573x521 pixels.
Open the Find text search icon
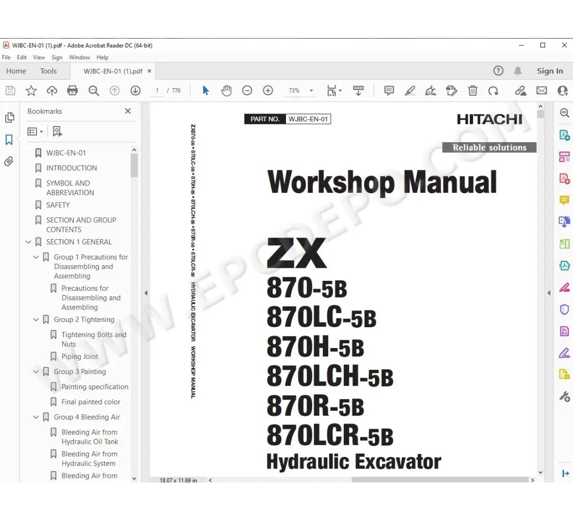coord(94,90)
